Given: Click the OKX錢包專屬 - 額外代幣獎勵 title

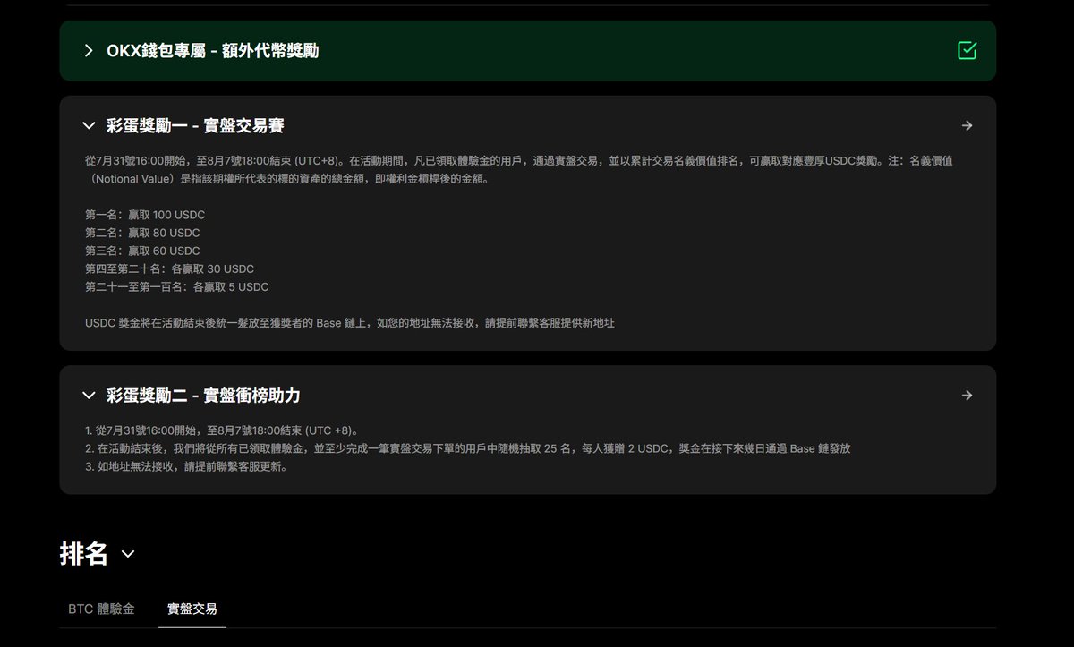Looking at the screenshot, I should tap(213, 51).
